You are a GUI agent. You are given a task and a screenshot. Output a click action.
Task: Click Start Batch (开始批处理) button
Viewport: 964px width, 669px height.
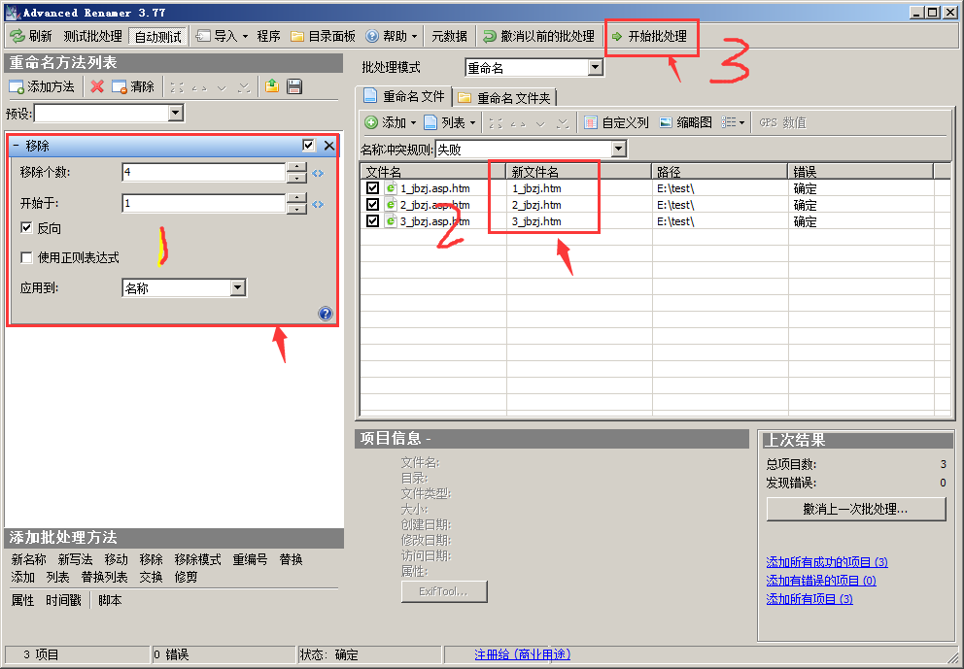coord(650,36)
